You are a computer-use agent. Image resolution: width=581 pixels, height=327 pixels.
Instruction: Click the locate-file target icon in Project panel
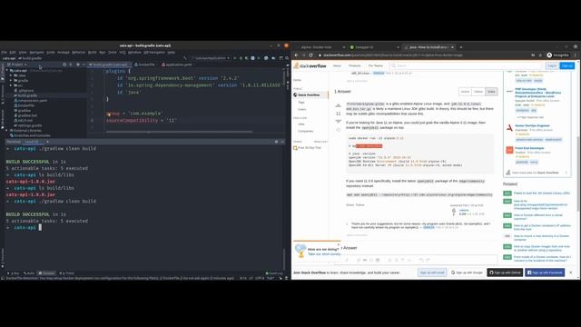(x=64, y=64)
